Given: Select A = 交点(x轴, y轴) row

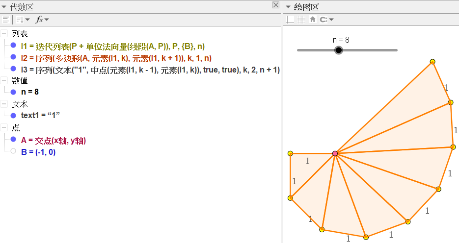Looking at the screenshot, I should click(54, 141).
